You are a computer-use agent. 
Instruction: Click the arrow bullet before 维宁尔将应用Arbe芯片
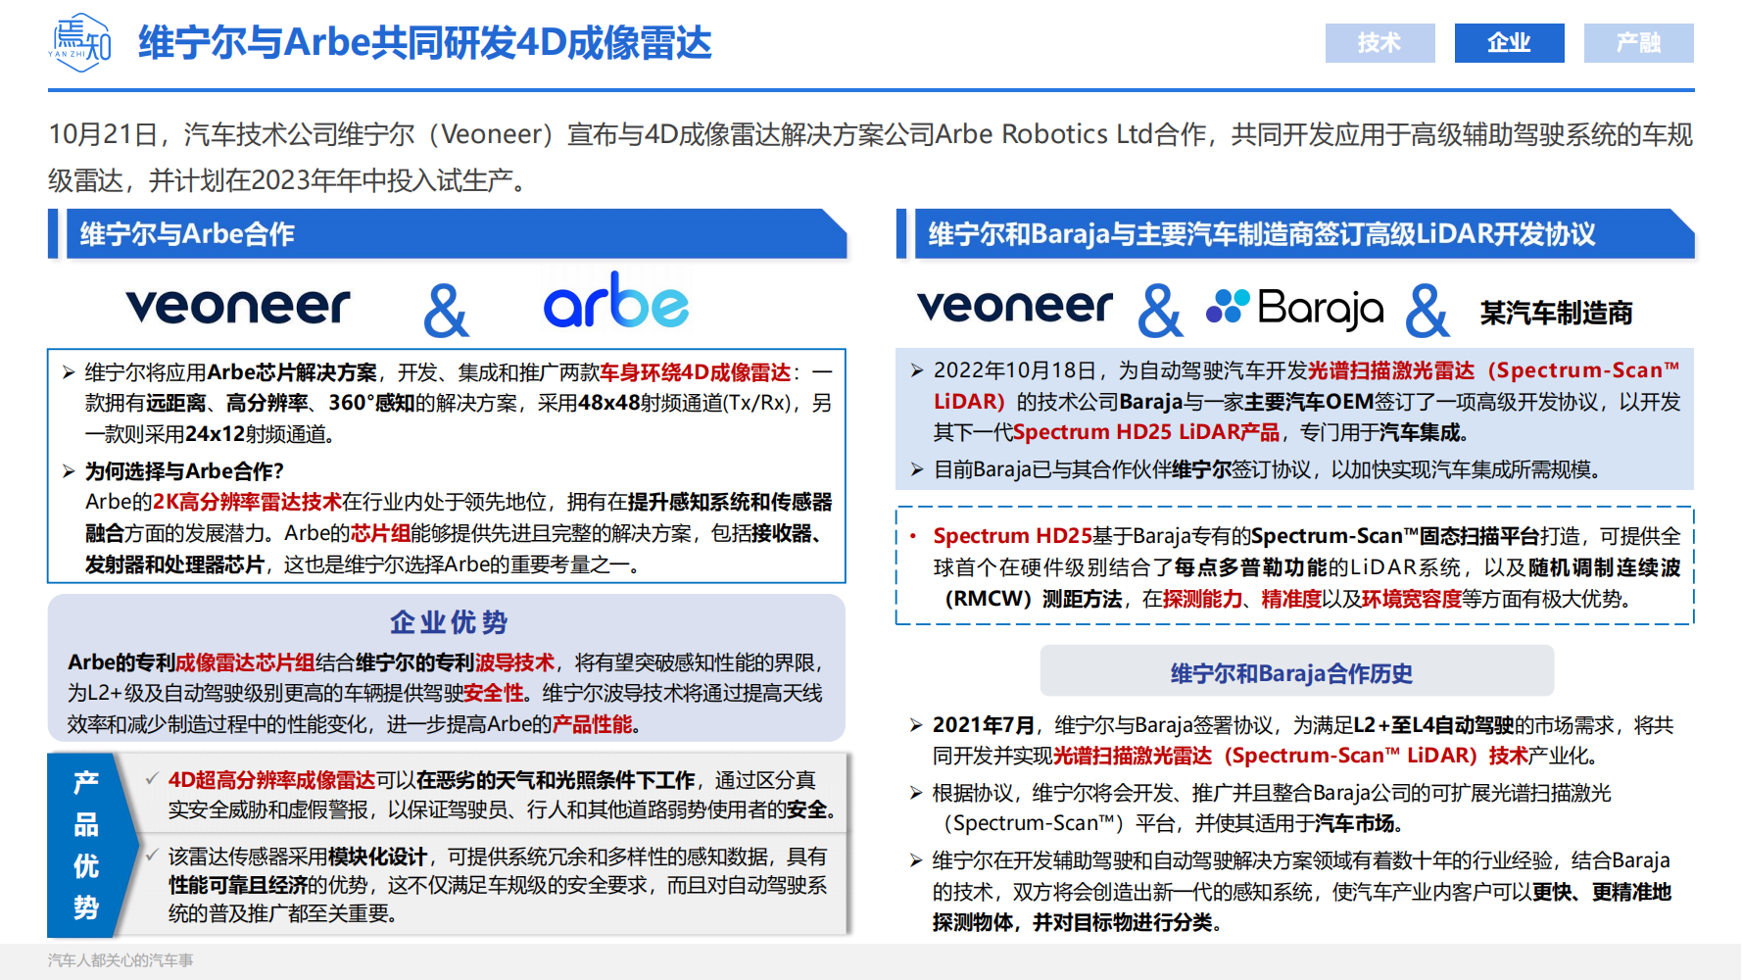click(69, 372)
